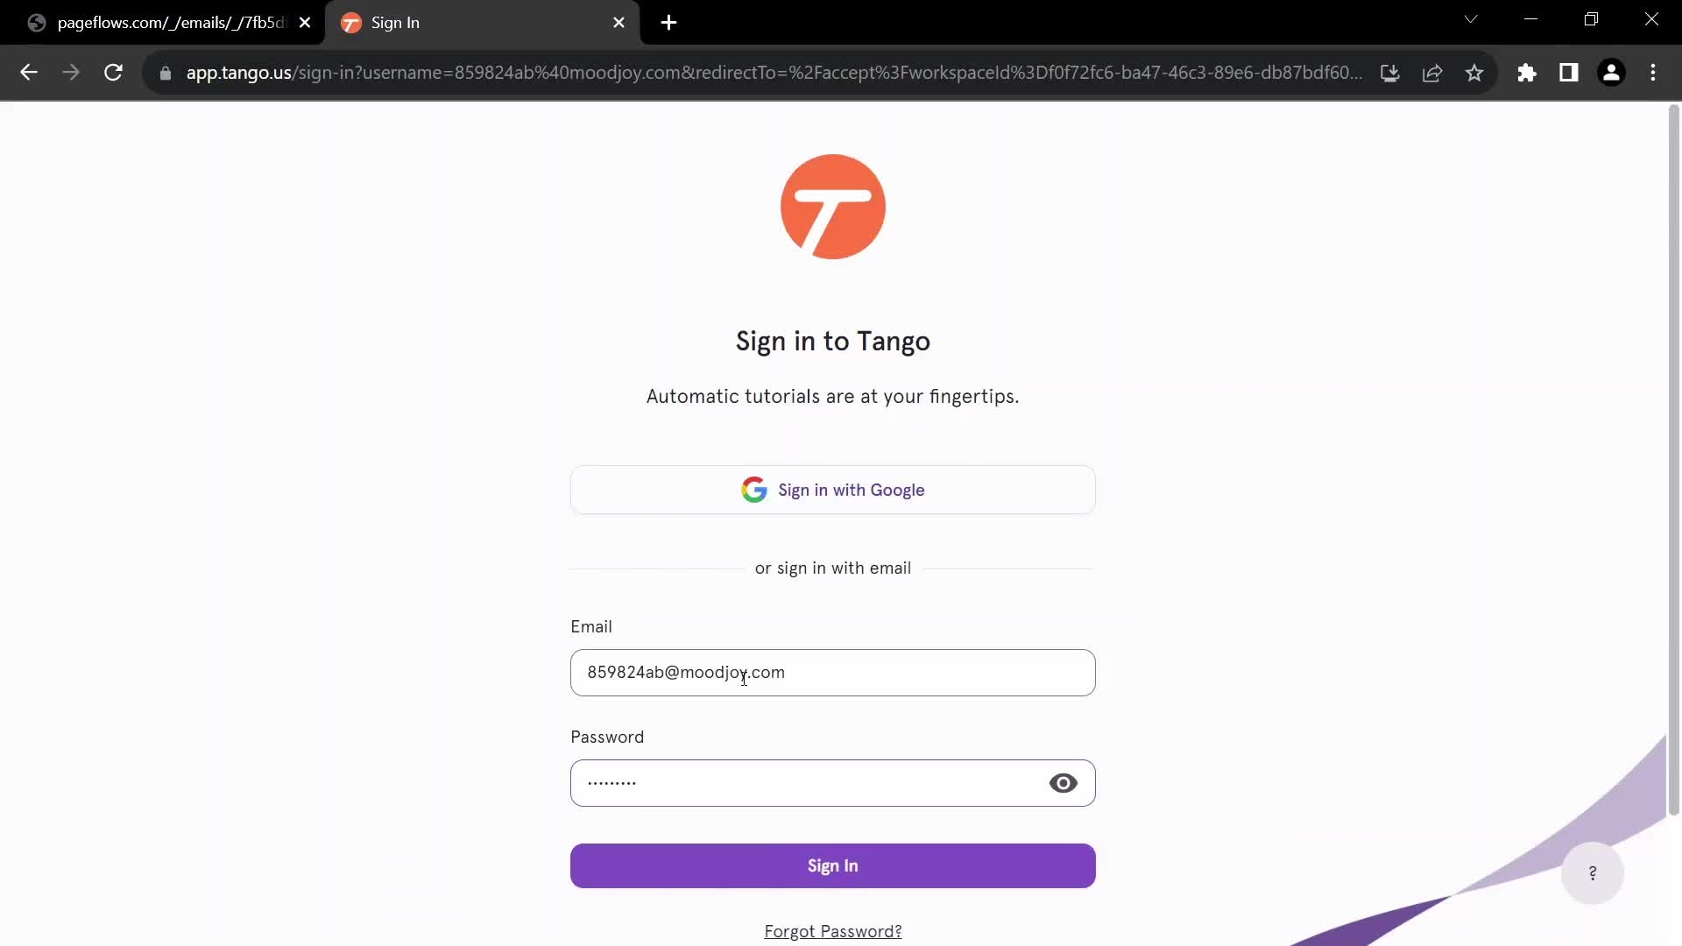1682x946 pixels.
Task: Click the Sign in with Google button
Action: click(x=833, y=489)
